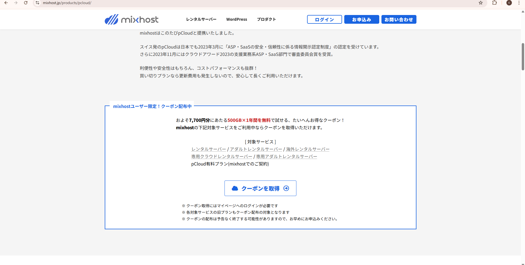Open the プロダクト menu
This screenshot has width=525, height=265.
click(266, 19)
